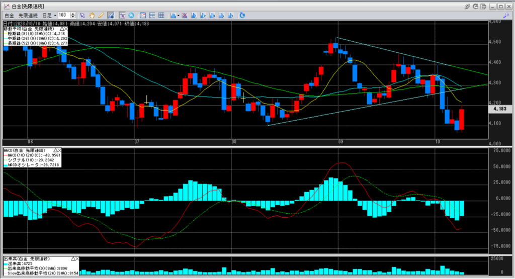Toggle the crosshair cursor display button

[122, 16]
